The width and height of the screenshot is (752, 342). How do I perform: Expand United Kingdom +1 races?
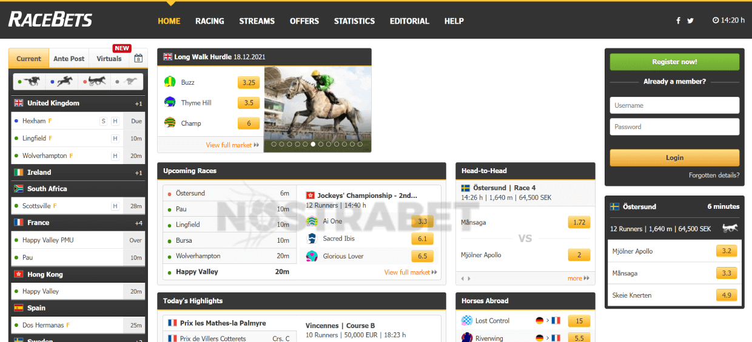pos(78,104)
